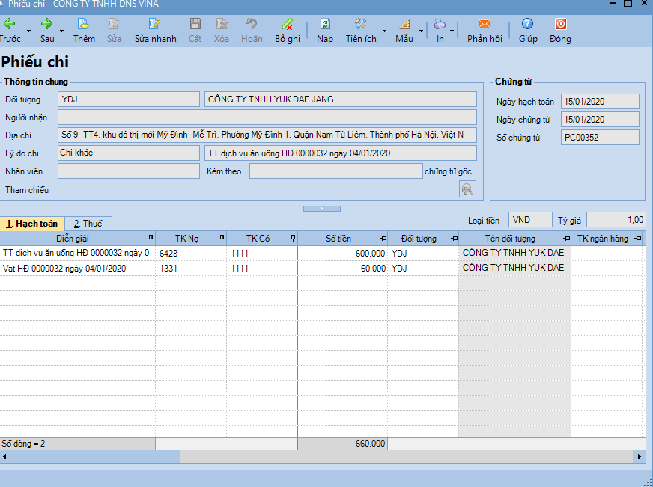Open the Tiện ích dropdown arrow

tap(385, 31)
